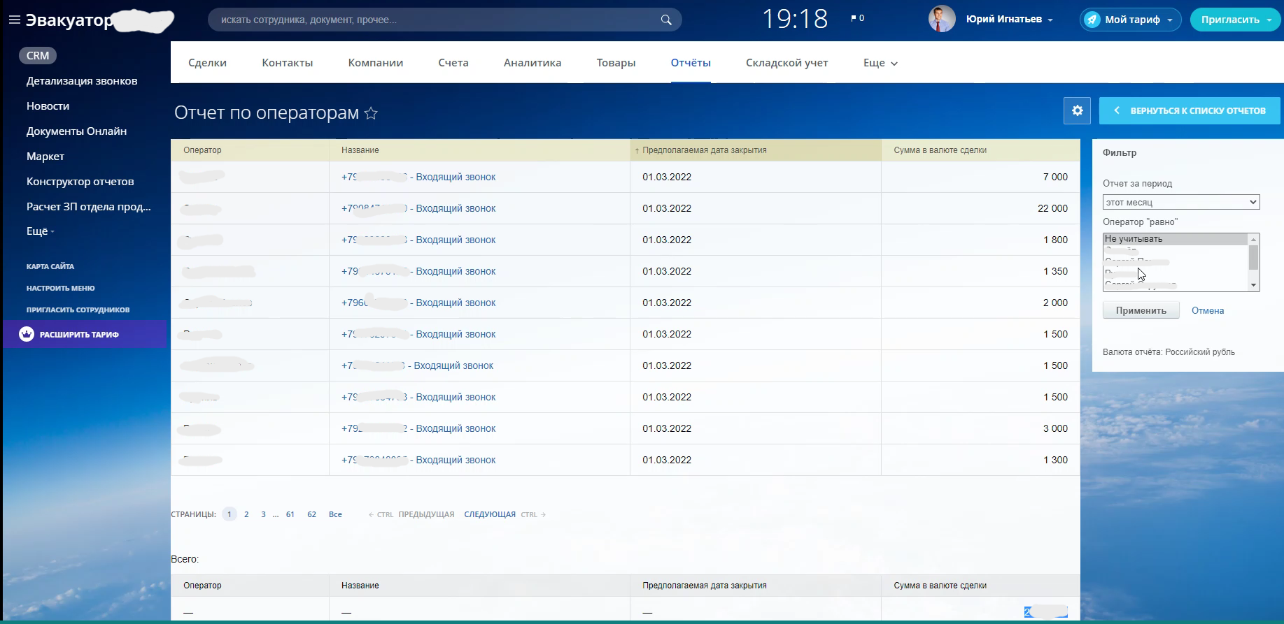
Task: Click the rocket icon in Мой тариф
Action: (x=1092, y=20)
